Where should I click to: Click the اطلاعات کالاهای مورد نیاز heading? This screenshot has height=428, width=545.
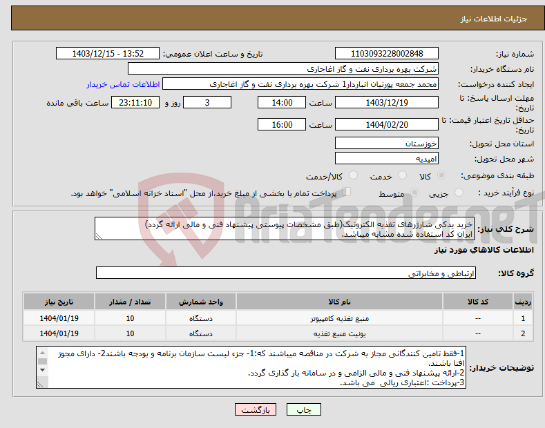coord(484,250)
